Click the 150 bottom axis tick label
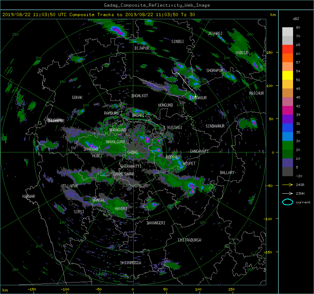 click(231, 289)
